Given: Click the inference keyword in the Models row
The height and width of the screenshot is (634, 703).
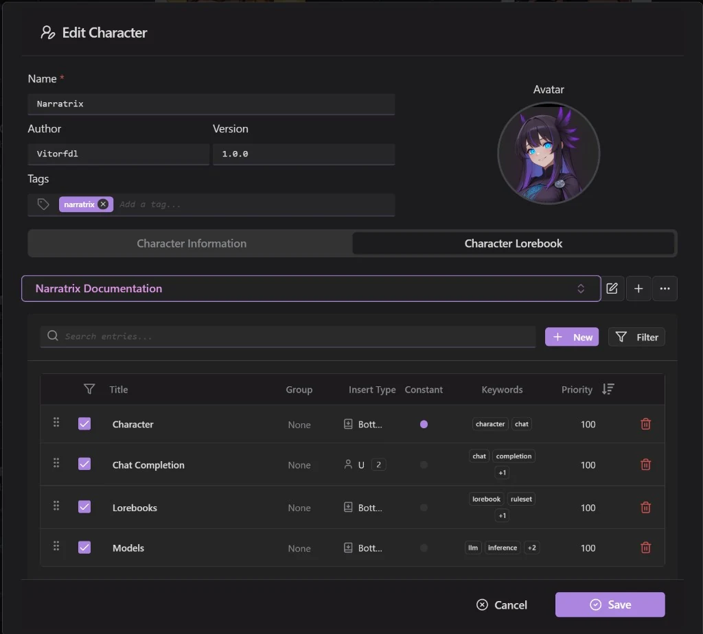Looking at the screenshot, I should click(502, 548).
